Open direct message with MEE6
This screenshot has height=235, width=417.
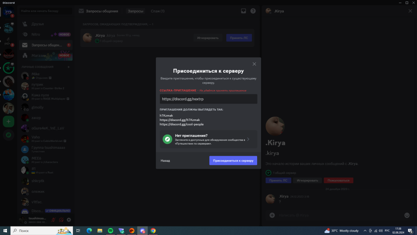[x=46, y=160]
